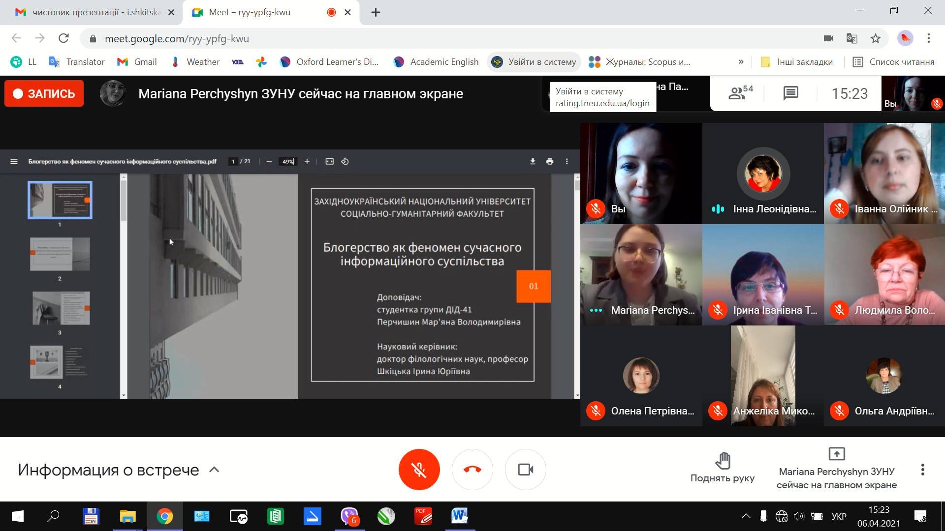Raise hand in the meeting
The height and width of the screenshot is (531, 945).
[x=722, y=468]
